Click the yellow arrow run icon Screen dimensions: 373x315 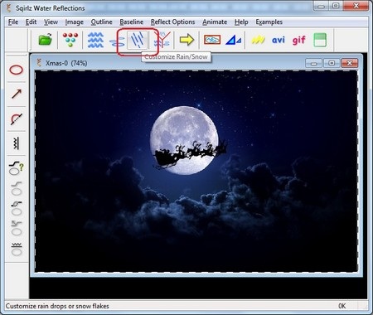click(186, 40)
